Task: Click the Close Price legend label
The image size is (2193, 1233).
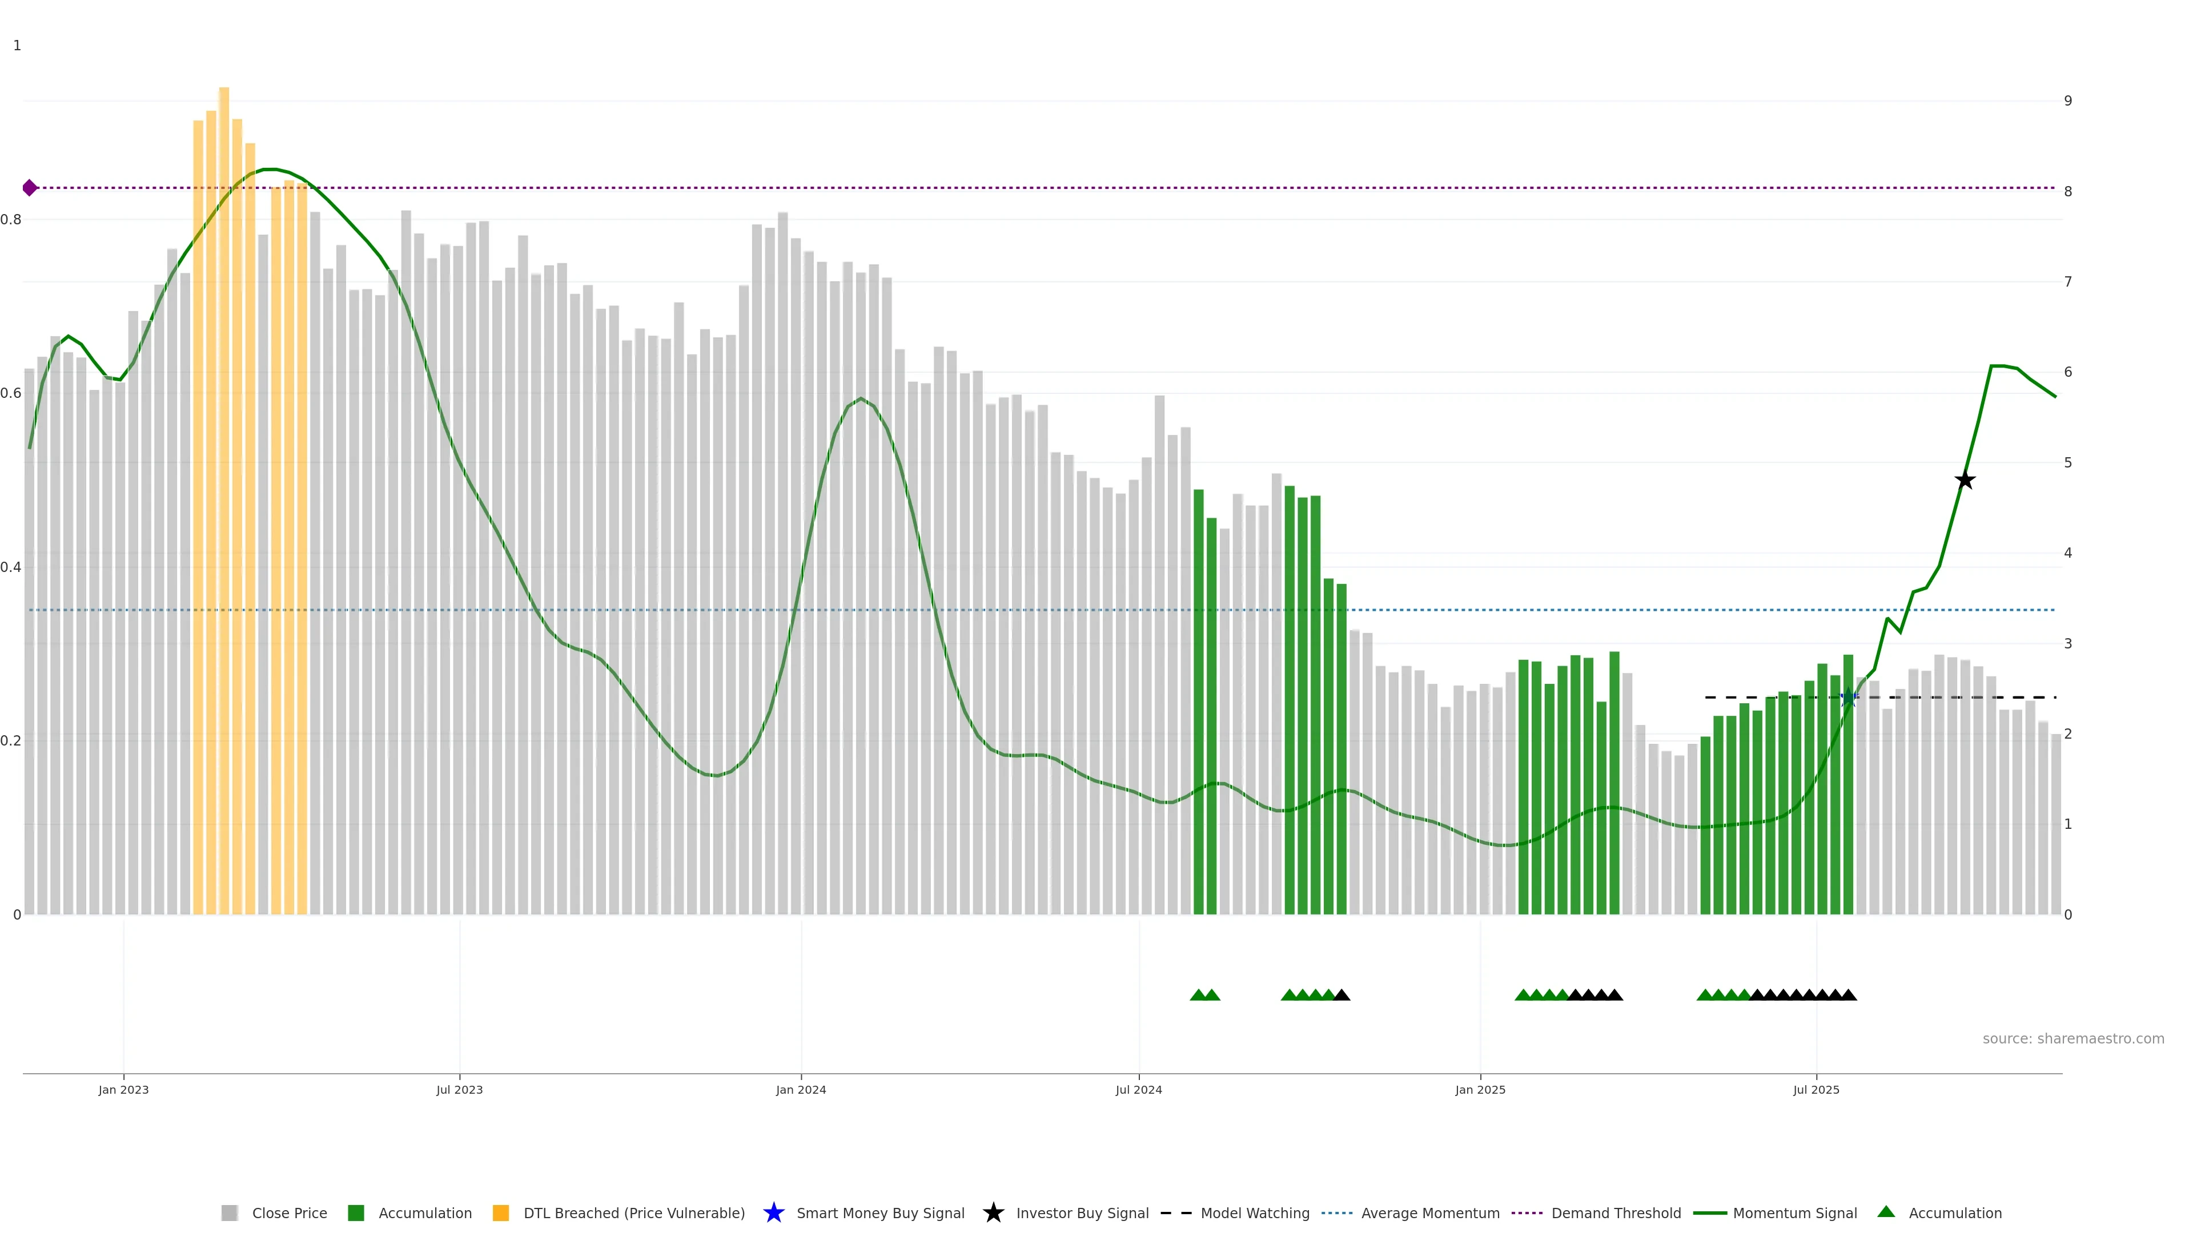Action: coord(290,1212)
